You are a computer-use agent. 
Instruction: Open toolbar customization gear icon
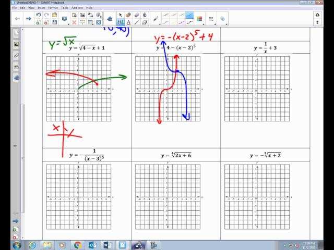317,15
